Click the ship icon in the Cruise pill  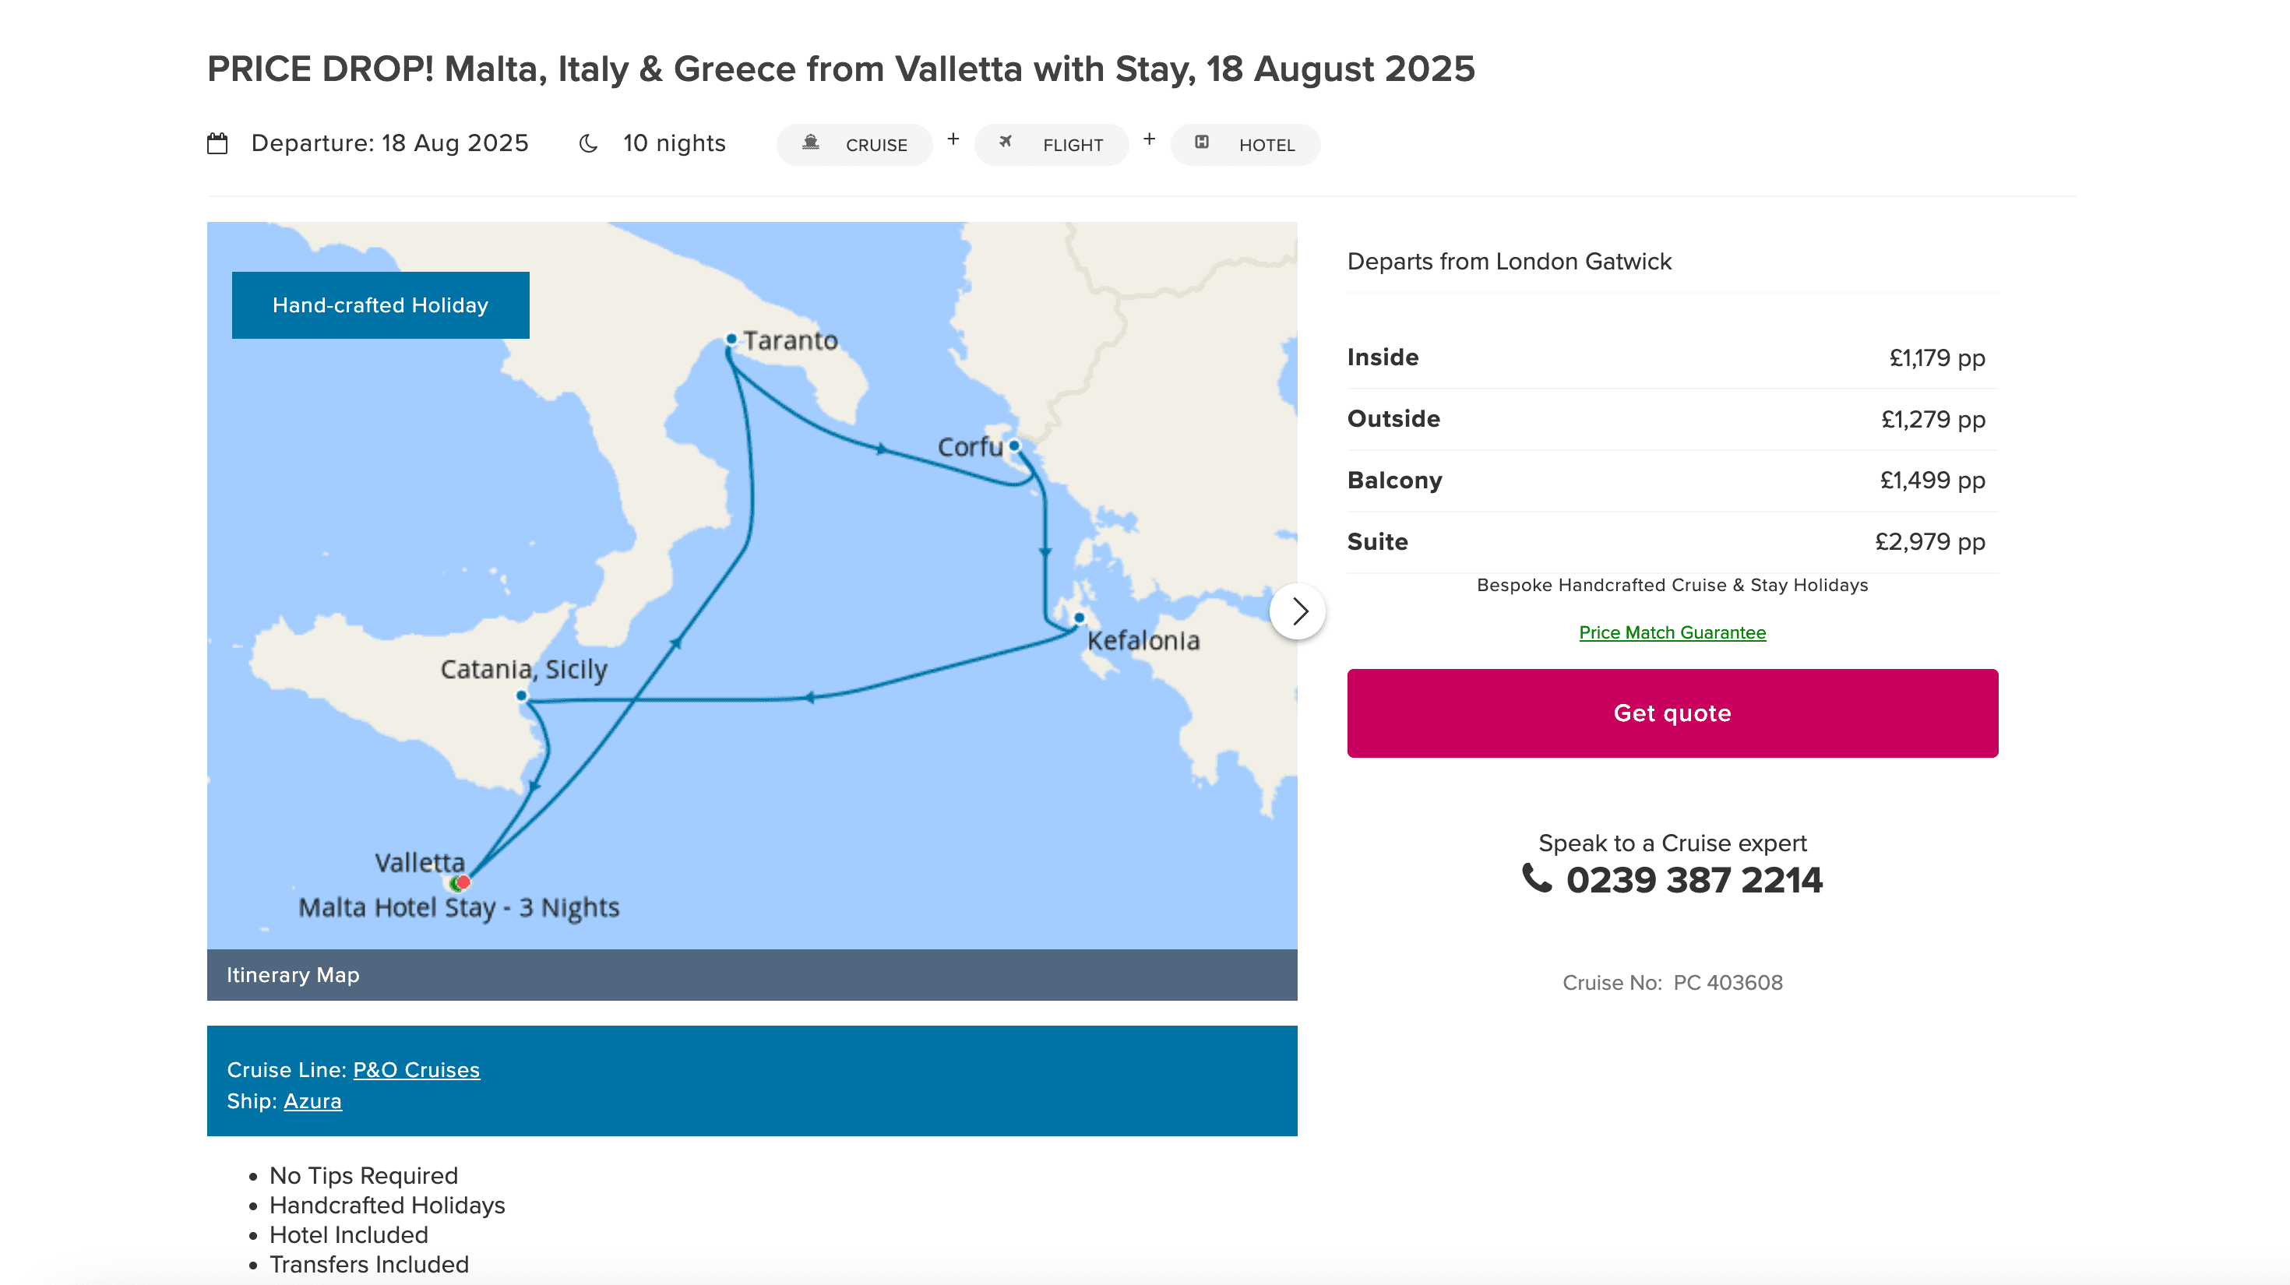811,143
